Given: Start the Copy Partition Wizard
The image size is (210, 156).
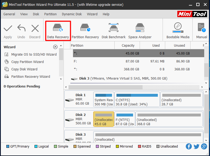Looking at the screenshot, I should point(24,62).
